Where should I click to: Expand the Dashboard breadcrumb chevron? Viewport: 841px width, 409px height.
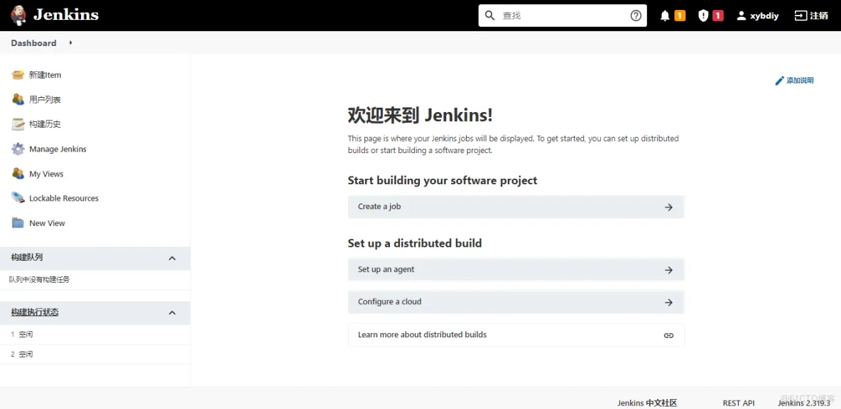coord(69,43)
